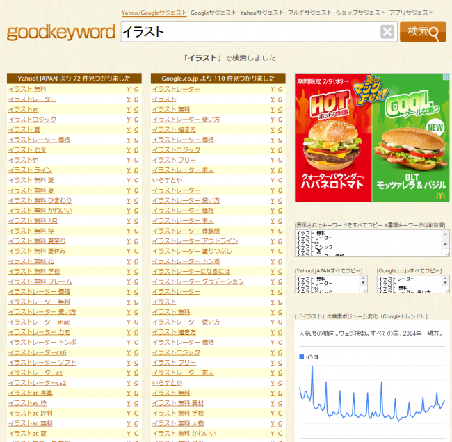This screenshot has width=452, height=442.
Task: Click G link in イラスト 無料 人物 row
Action: (x=280, y=423)
